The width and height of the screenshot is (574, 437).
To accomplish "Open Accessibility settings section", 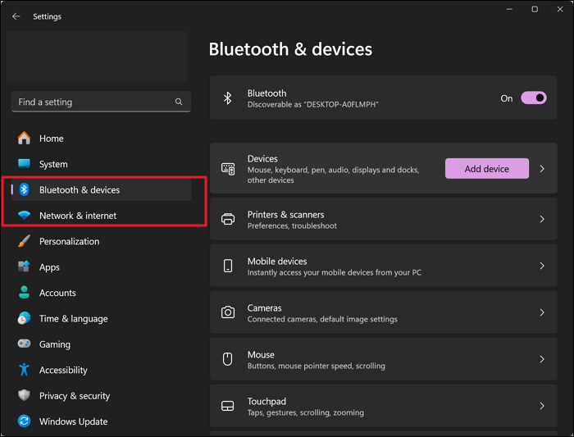I will click(101, 370).
